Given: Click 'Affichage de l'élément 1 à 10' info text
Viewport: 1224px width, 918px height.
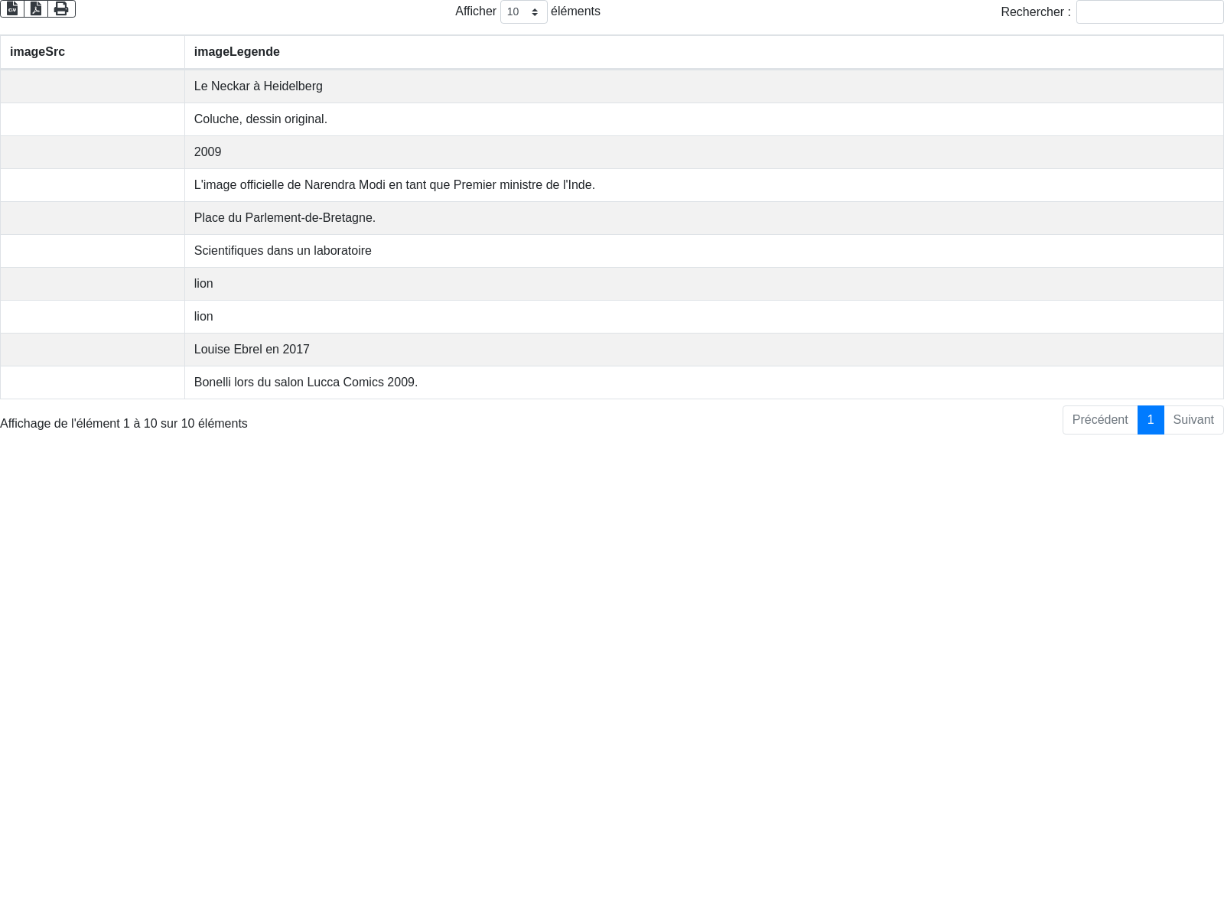Looking at the screenshot, I should tap(124, 424).
